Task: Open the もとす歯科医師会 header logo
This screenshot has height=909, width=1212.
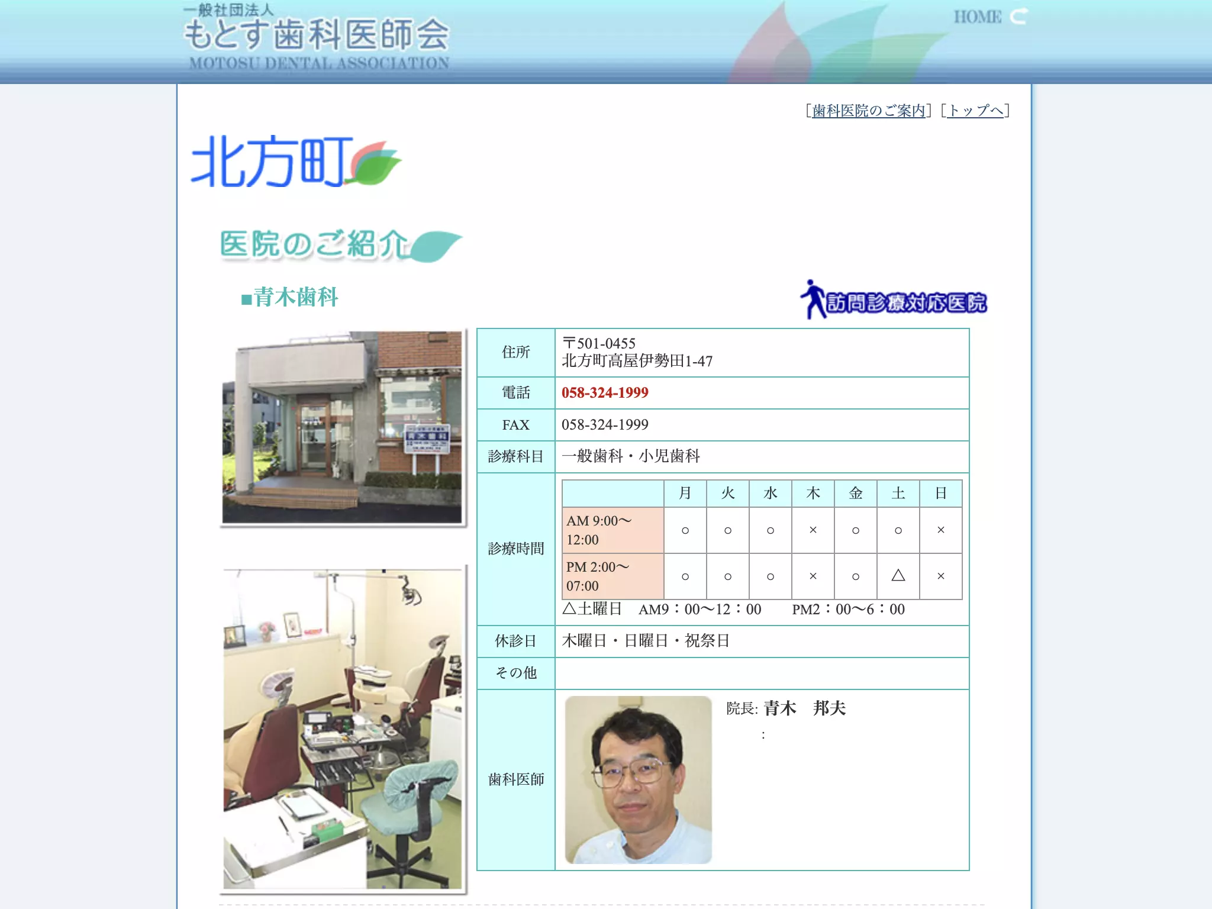Action: 317,37
